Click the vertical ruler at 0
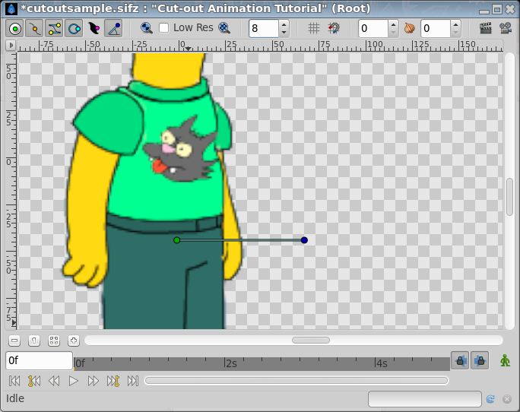 click(9, 162)
